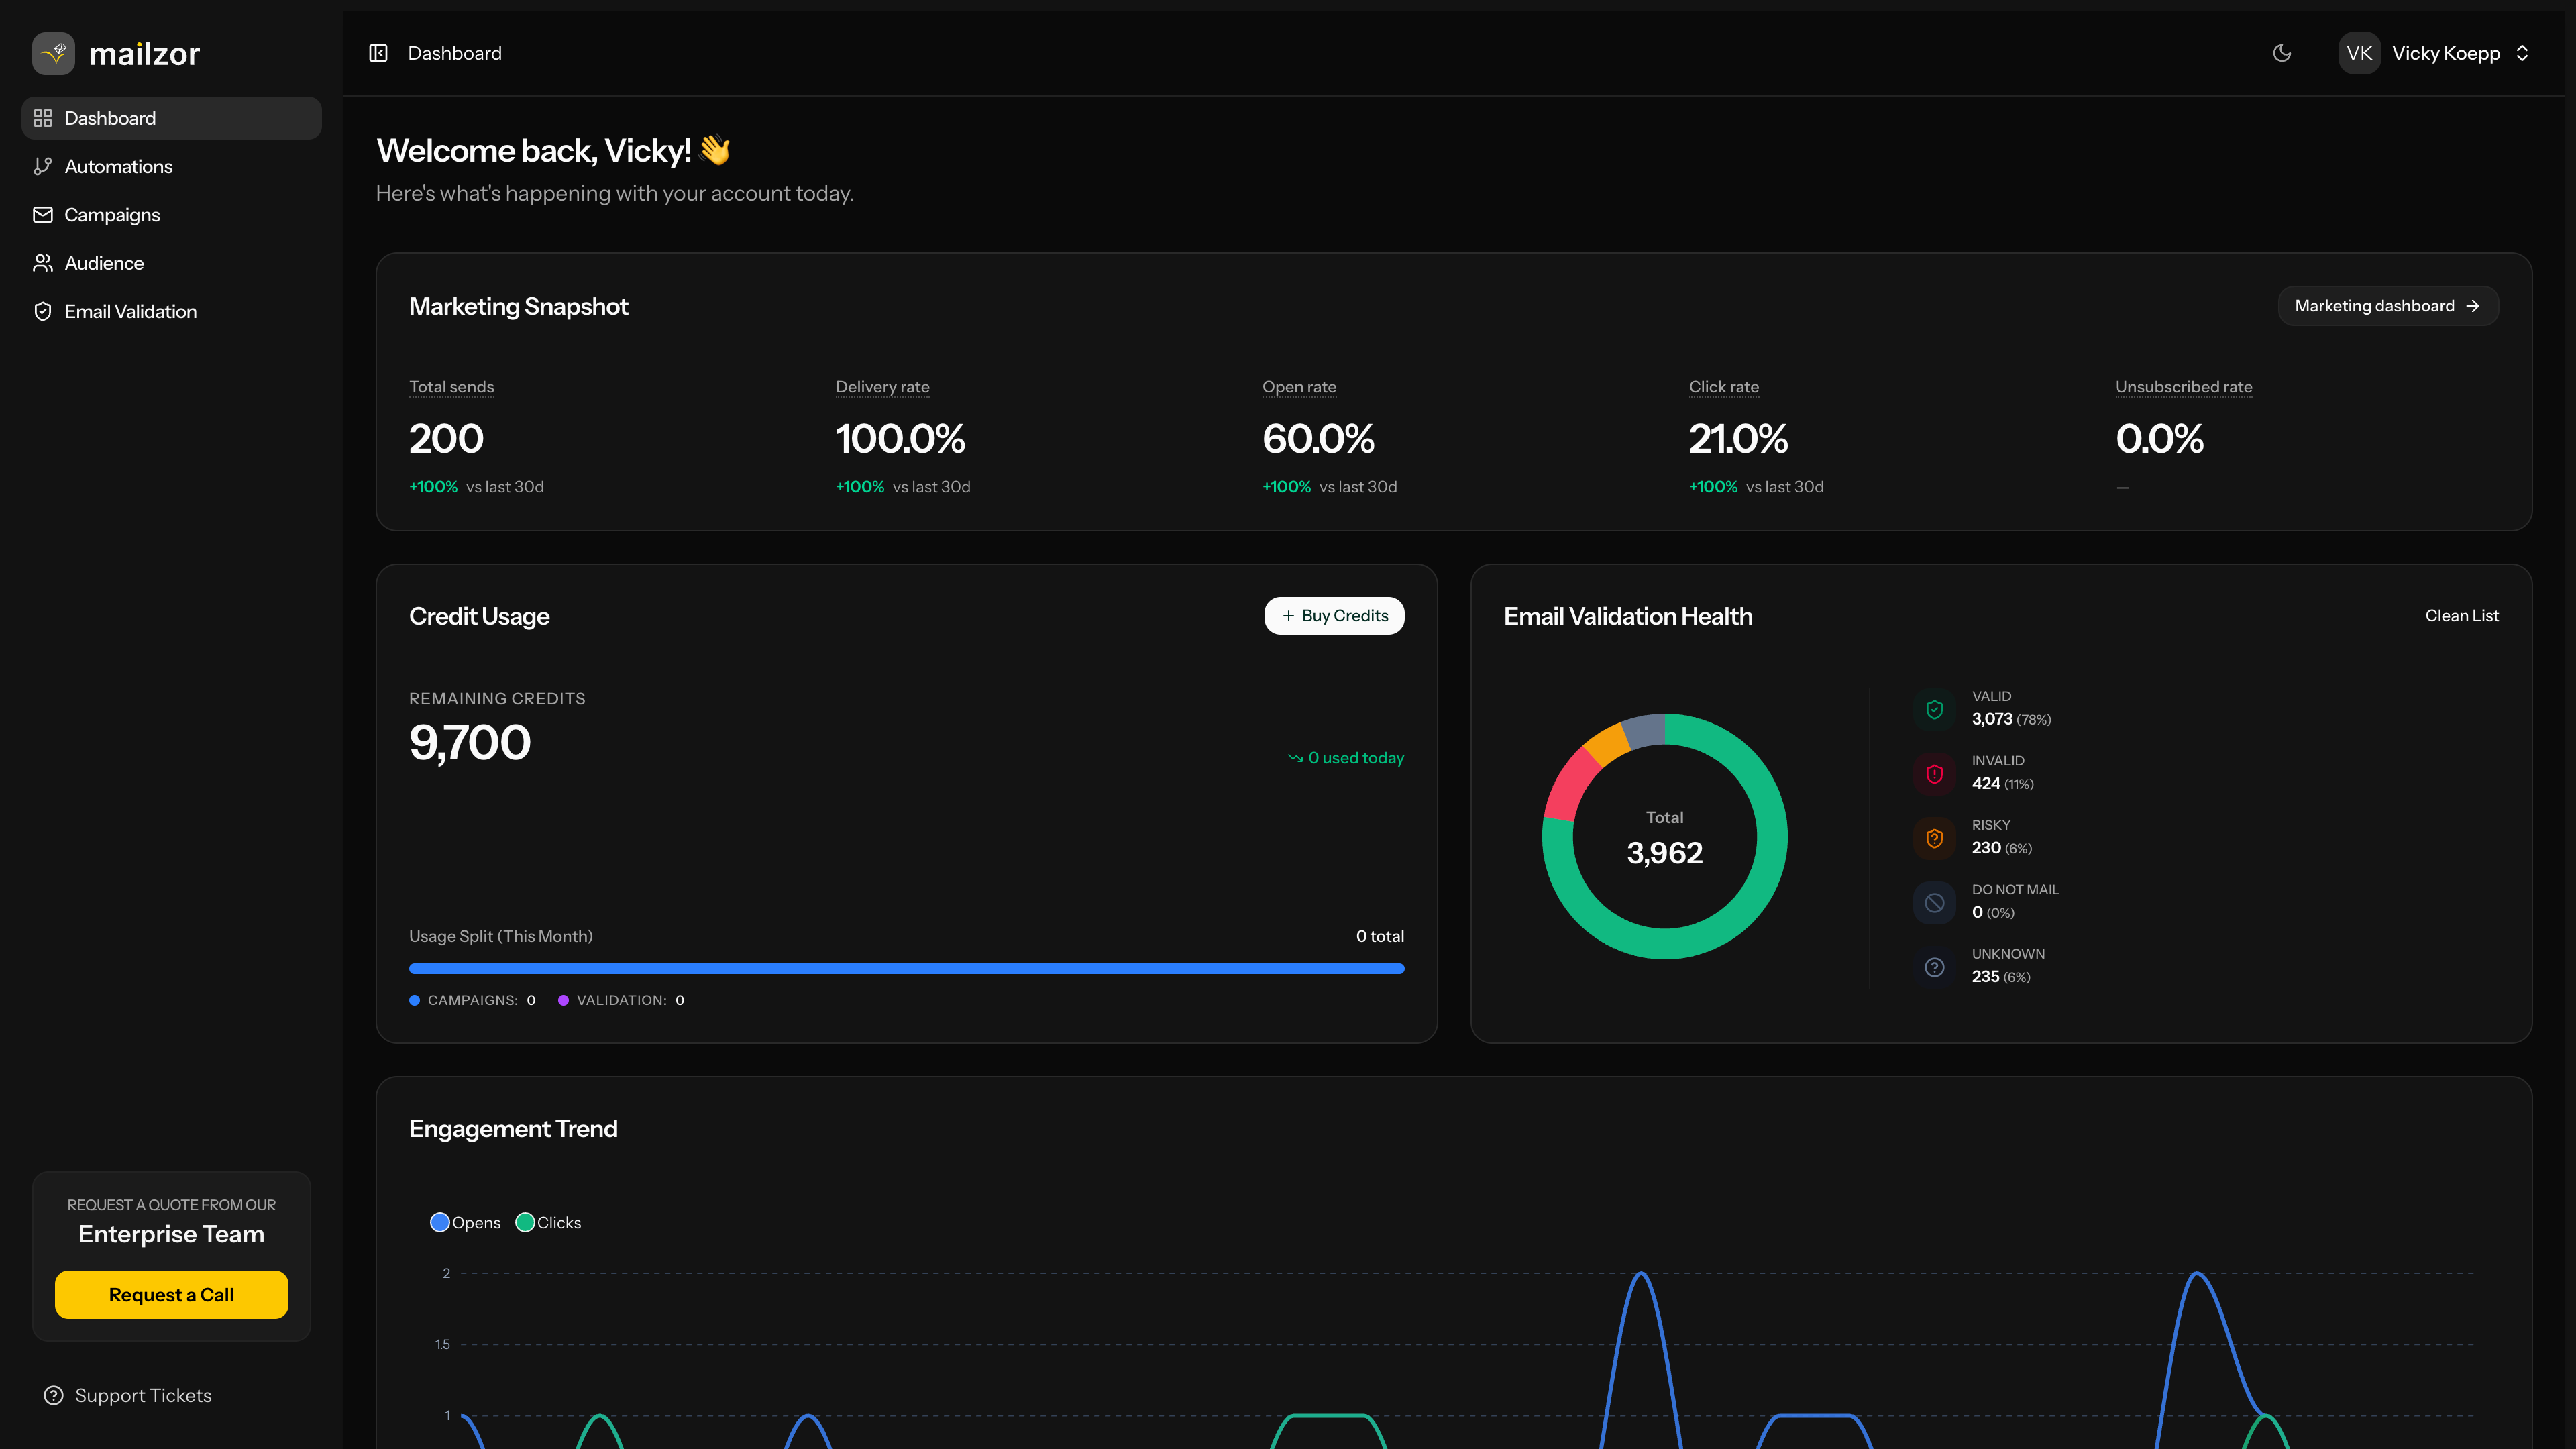Click the mailzor logo icon

[x=53, y=53]
